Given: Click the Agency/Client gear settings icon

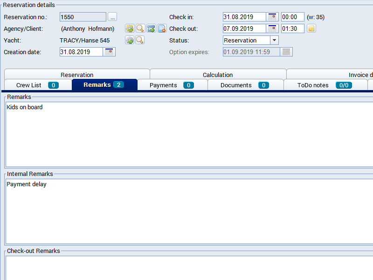Looking at the screenshot, I should click(x=130, y=28).
